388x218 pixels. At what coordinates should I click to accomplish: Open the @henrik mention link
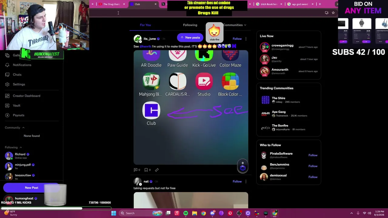point(145,46)
